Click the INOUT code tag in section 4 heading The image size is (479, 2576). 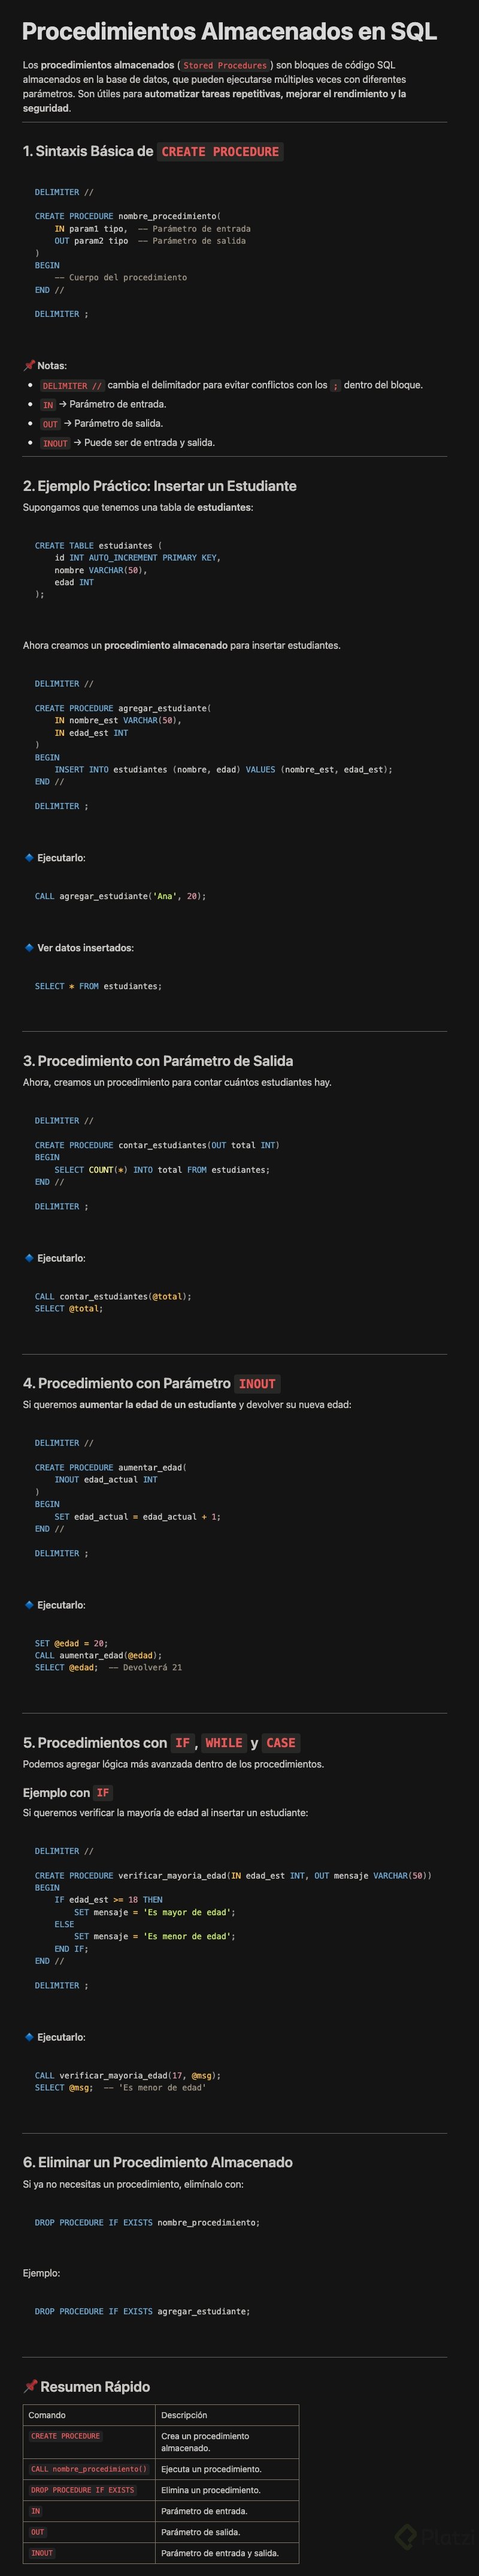[256, 1383]
